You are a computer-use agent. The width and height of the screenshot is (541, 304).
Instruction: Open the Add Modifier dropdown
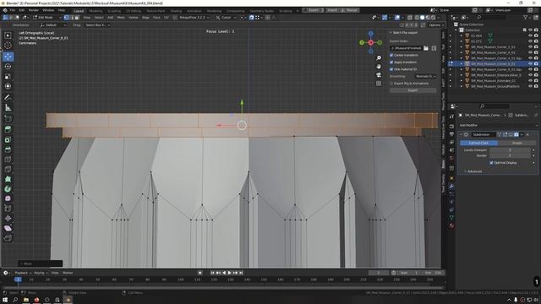point(498,125)
